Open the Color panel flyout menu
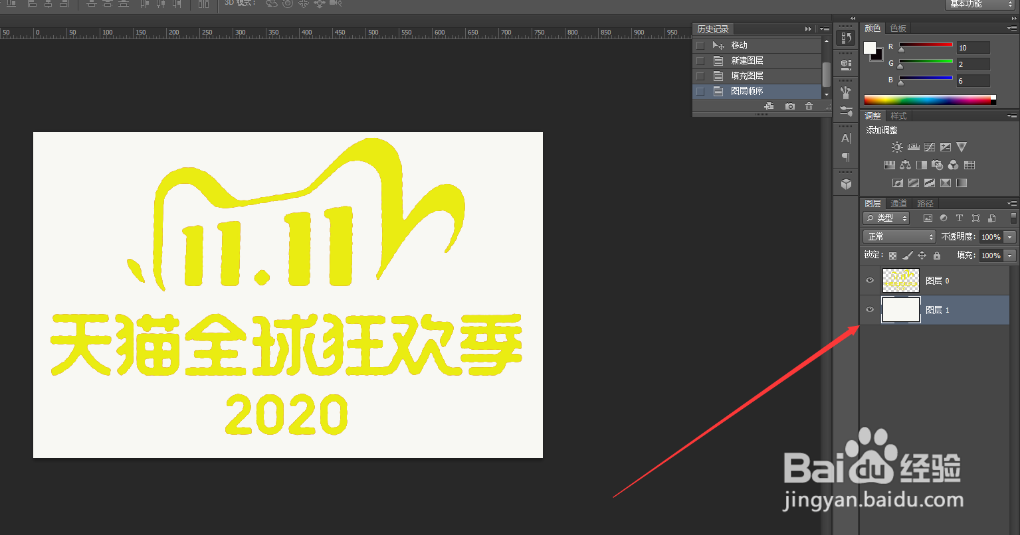Screen dimensions: 1020x535 click(x=1012, y=28)
